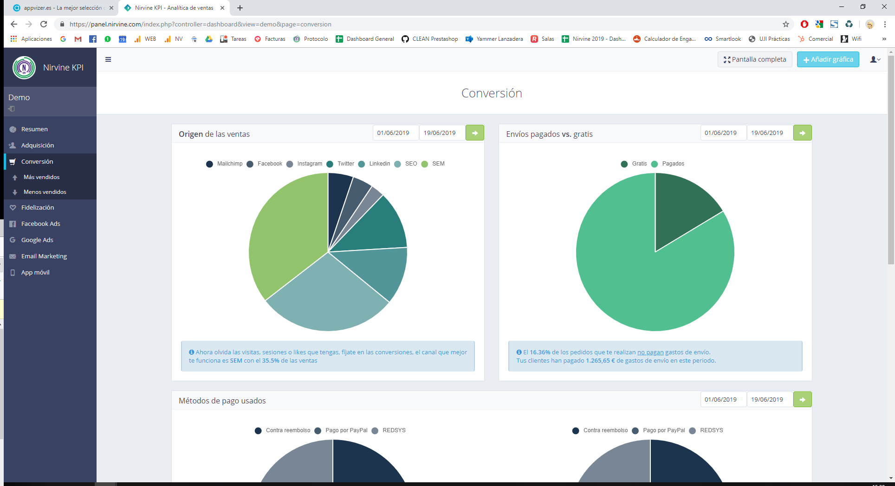Bookmark this page with the star icon
The image size is (895, 486).
coord(786,24)
